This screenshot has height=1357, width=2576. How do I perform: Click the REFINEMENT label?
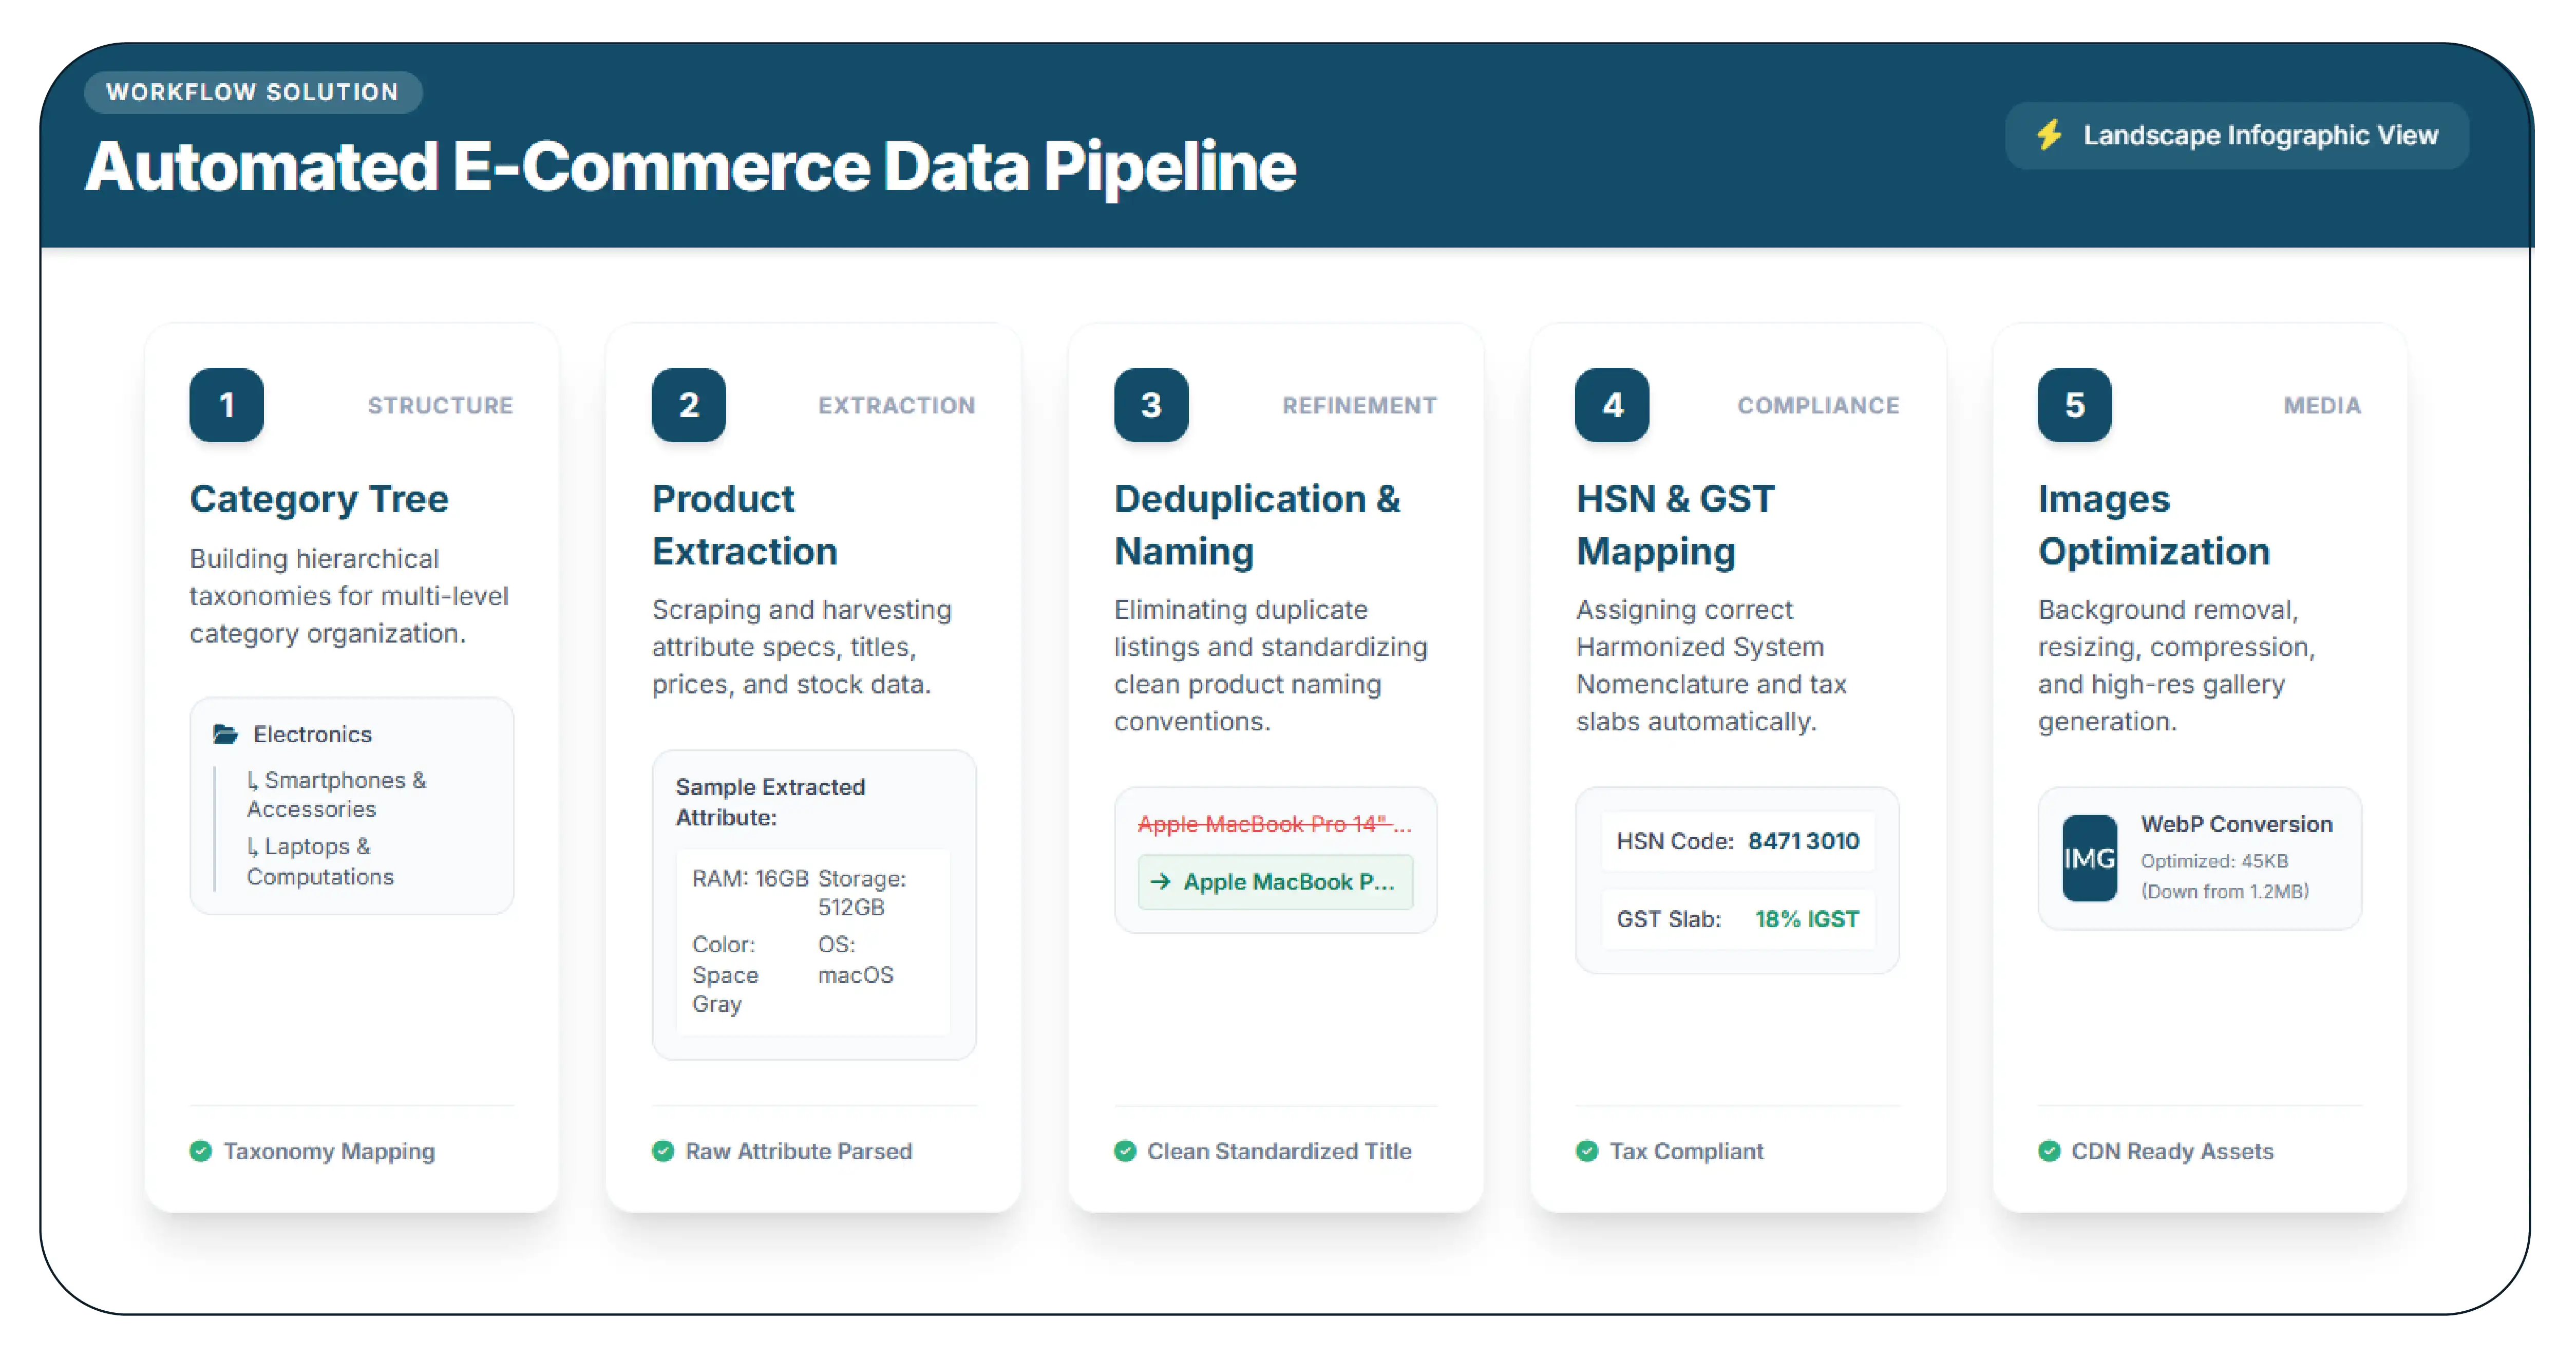pos(1359,405)
